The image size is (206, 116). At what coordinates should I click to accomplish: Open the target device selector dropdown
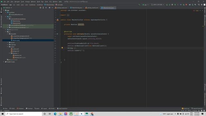(157, 5)
